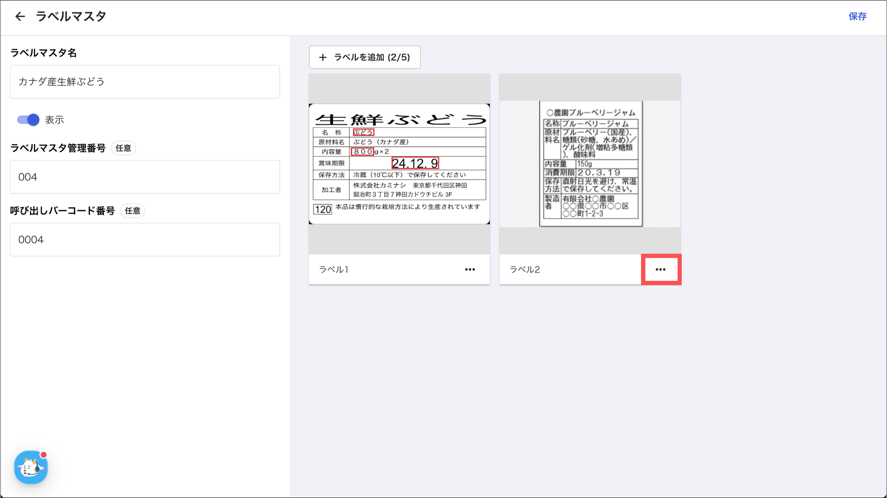The image size is (887, 498).
Task: Click the highlighted ぶどう name on label 1
Action: pyautogui.click(x=363, y=132)
